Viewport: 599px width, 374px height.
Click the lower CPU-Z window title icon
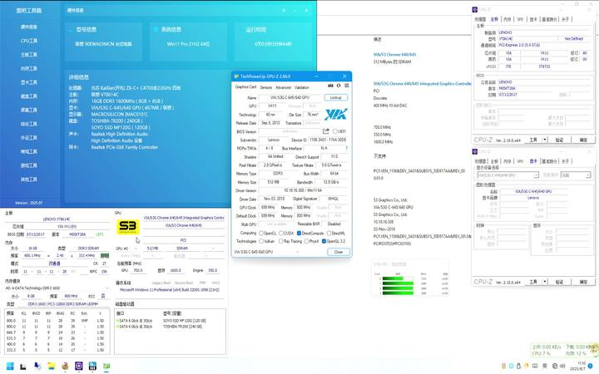click(x=475, y=151)
